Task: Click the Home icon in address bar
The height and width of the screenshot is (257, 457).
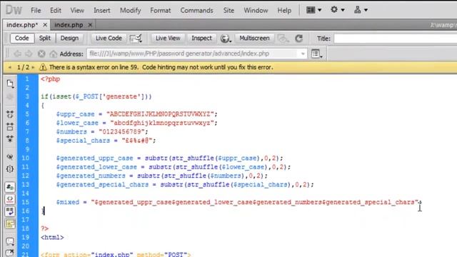Action: tap(53, 54)
